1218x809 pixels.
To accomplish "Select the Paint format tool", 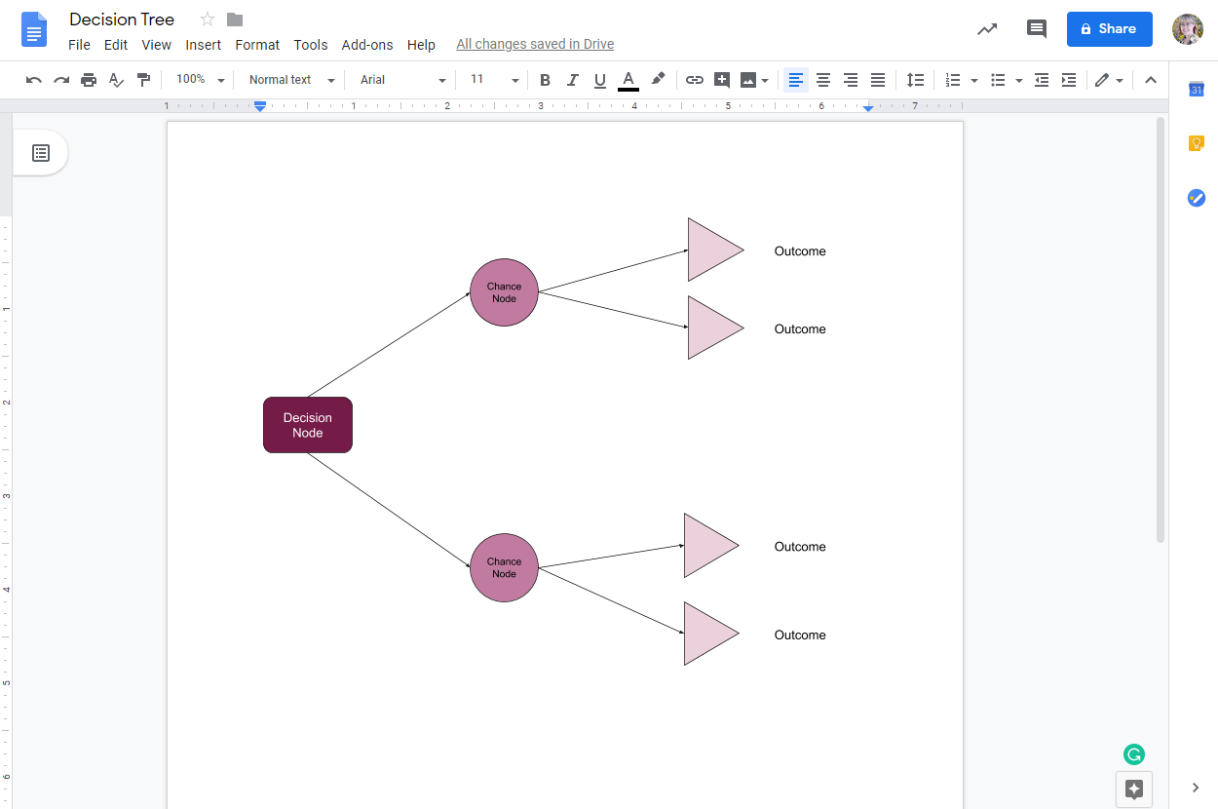I will click(143, 80).
